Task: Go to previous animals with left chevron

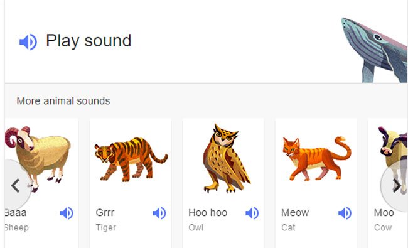Action: (16, 186)
